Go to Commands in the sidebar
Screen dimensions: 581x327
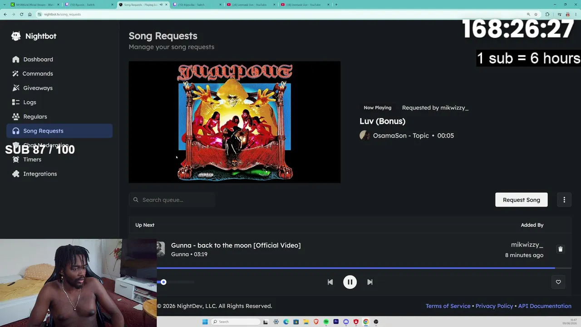point(59,74)
